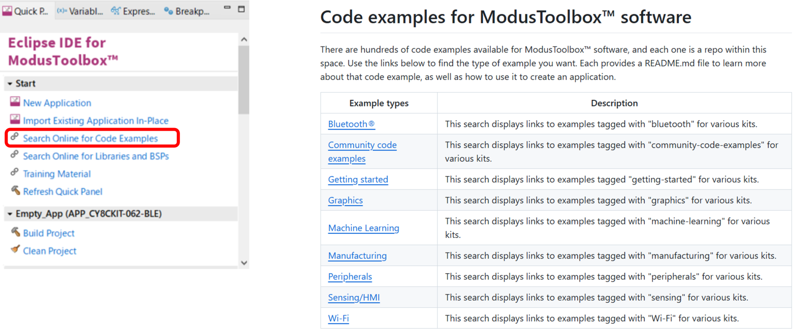Click the Graphics row description text
Image resolution: width=806 pixels, height=335 pixels.
tap(598, 201)
